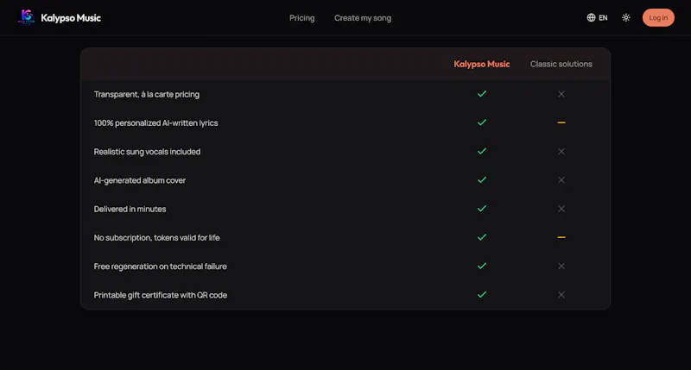
Task: Select 'Transparent, à la carte pricing' text
Action: [146, 95]
